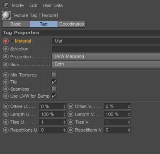The height and width of the screenshot is (154, 160).
Task: Click the Offset V animation dot
Action: coord(70,106)
